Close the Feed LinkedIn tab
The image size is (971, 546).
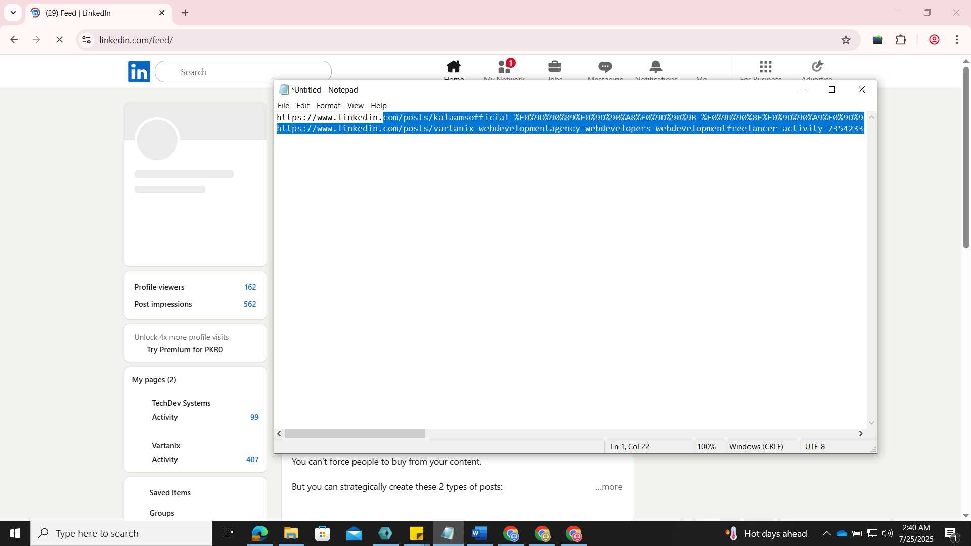[x=162, y=13]
